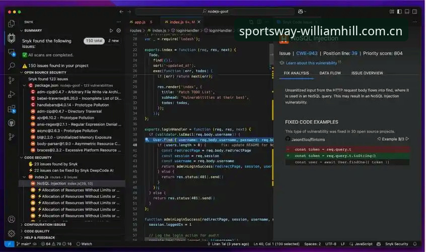This screenshot has width=426, height=252.
Task: Open the Search view in activity bar
Action: (x=12, y=66)
